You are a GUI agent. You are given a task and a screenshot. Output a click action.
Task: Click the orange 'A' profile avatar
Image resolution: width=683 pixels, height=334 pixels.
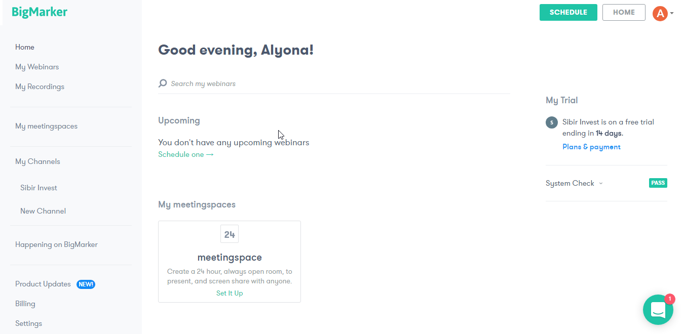pyautogui.click(x=660, y=13)
